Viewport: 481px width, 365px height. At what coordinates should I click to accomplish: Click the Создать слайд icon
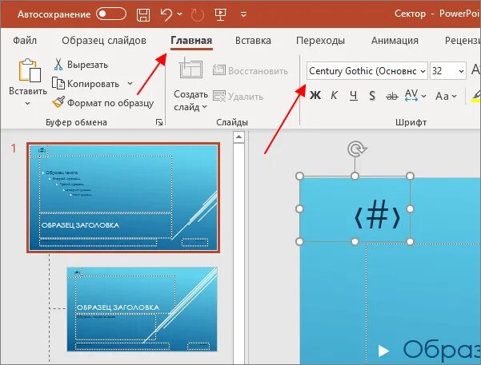coord(190,69)
